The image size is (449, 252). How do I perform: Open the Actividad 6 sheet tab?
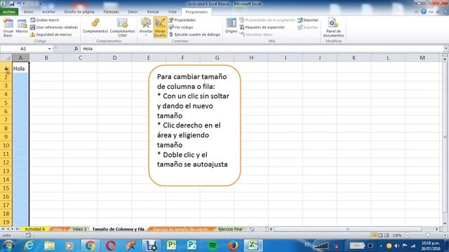pyautogui.click(x=35, y=229)
